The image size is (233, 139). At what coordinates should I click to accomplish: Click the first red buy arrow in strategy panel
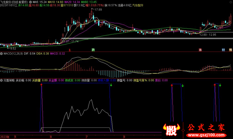41,85
